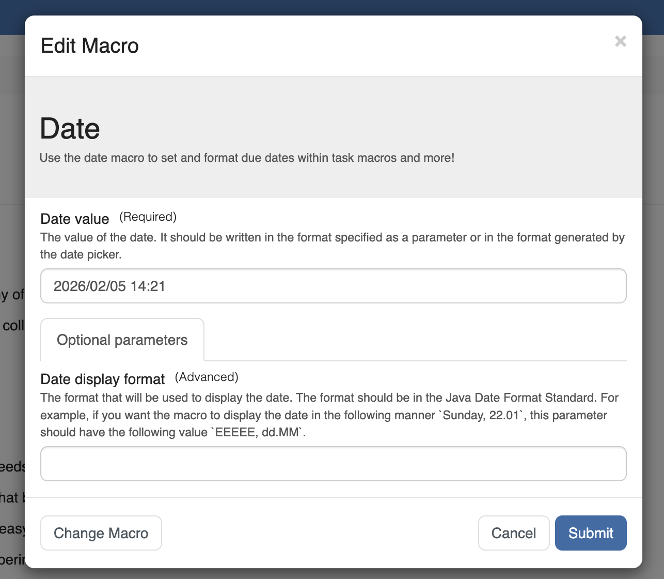Click the date macro description under the heading

[x=247, y=158]
